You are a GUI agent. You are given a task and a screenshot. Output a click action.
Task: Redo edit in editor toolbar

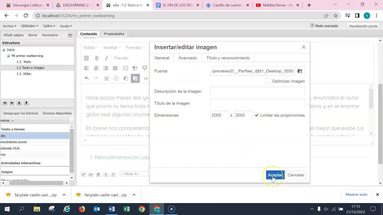point(96,78)
